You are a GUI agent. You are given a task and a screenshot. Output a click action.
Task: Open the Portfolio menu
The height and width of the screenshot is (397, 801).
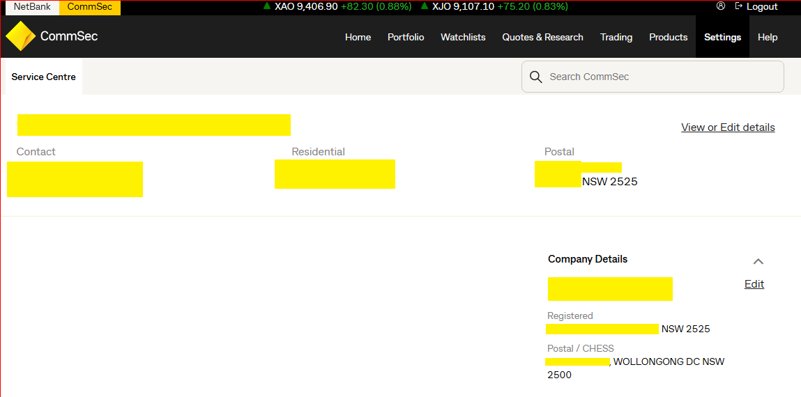tap(406, 37)
